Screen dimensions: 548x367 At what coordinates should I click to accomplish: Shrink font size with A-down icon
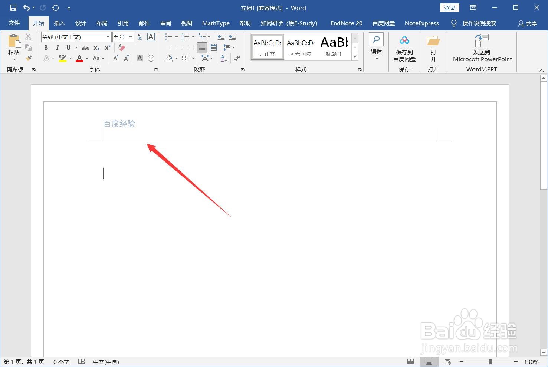coord(126,58)
